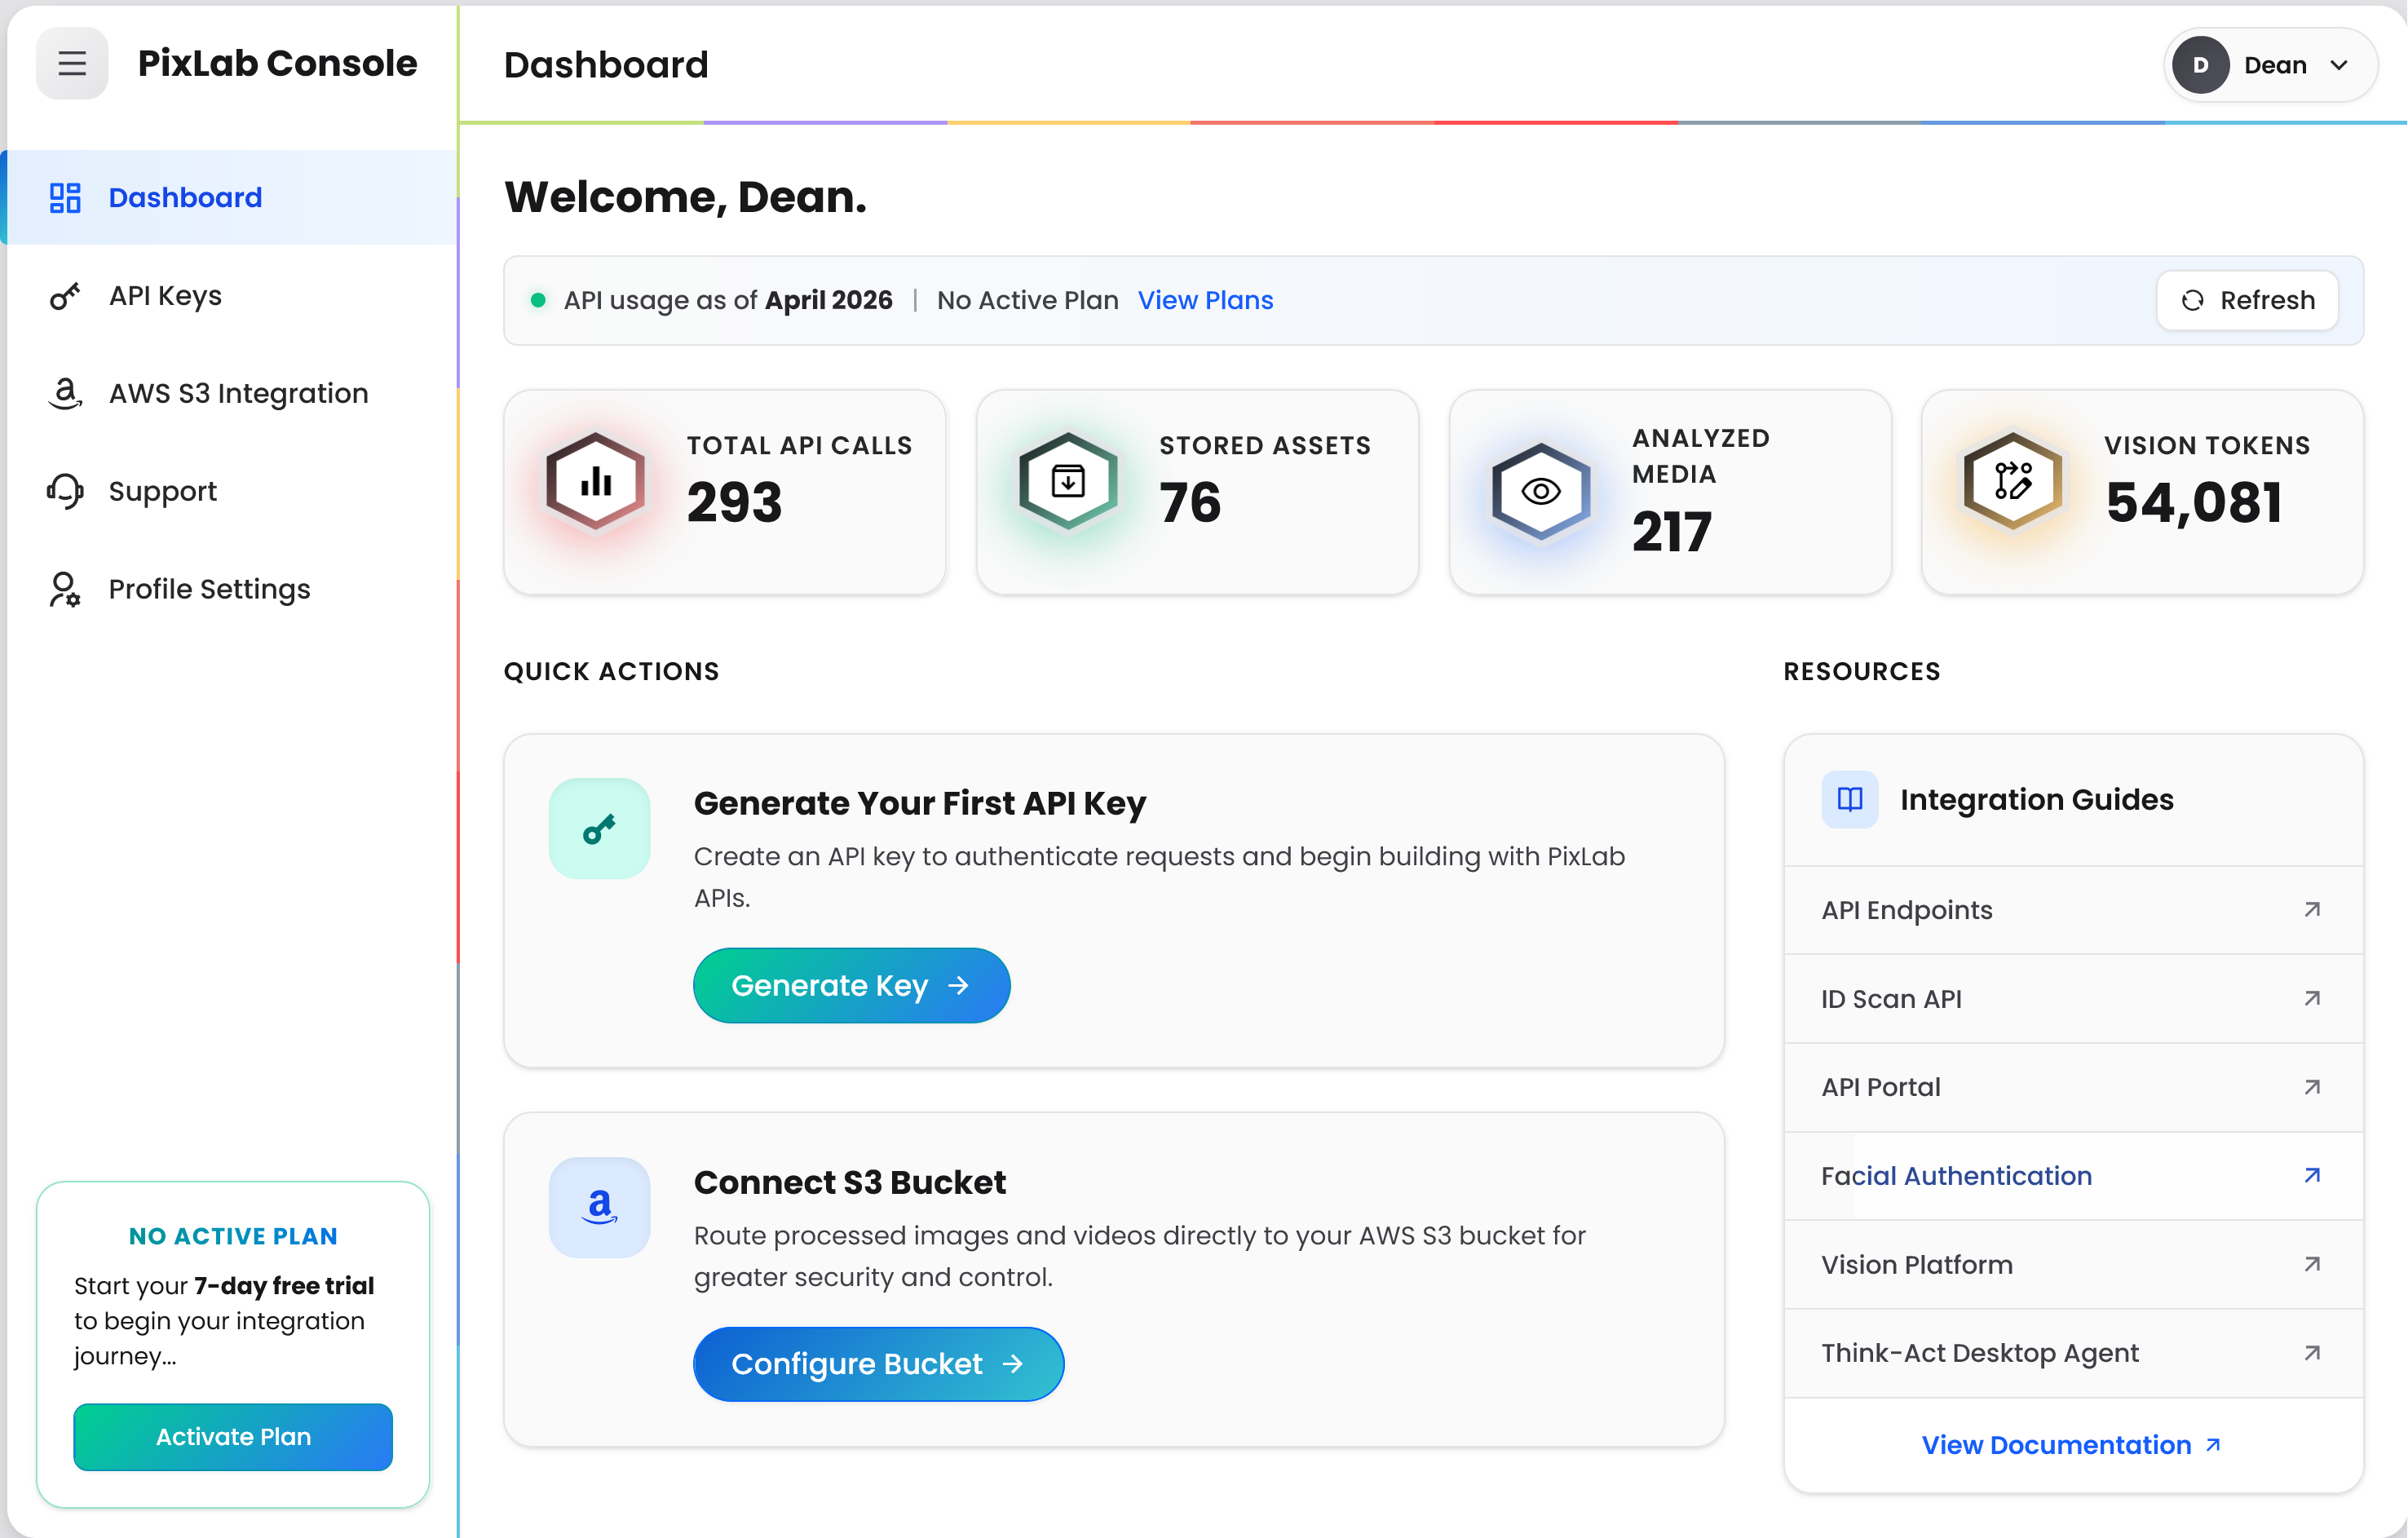2408x1538 pixels.
Task: Open the API Keys sidebar item
Action: [165, 296]
